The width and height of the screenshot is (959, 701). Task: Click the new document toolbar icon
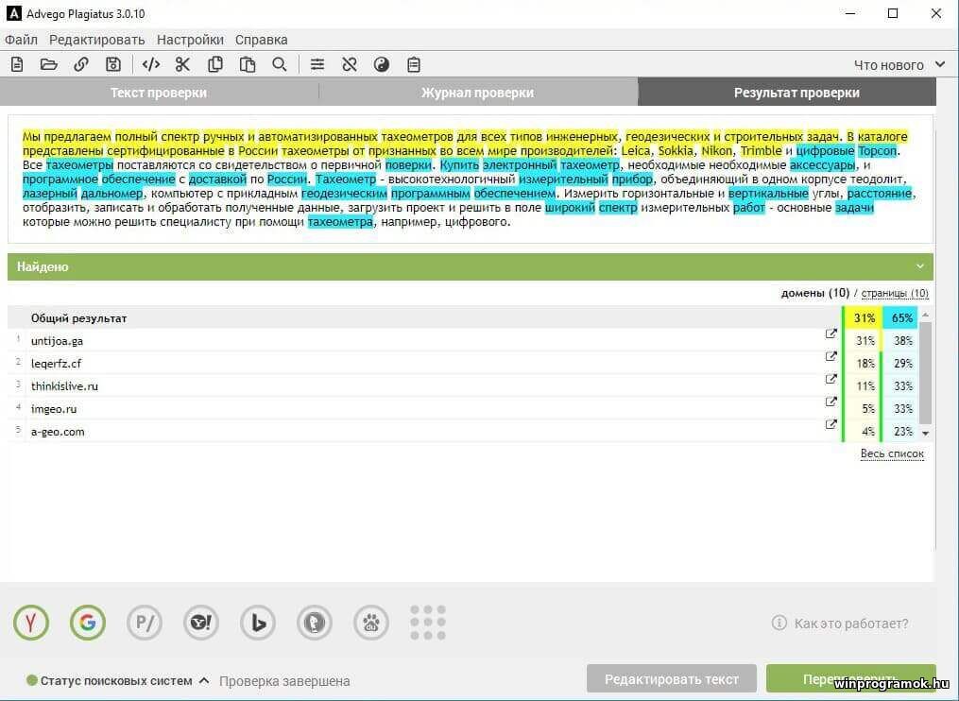pos(17,64)
